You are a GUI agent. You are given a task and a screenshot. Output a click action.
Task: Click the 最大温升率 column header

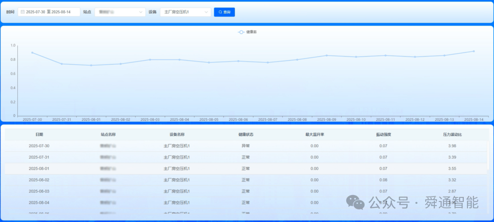[314, 134]
